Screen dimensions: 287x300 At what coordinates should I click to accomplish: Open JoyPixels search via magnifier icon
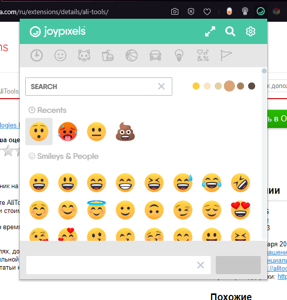(230, 31)
